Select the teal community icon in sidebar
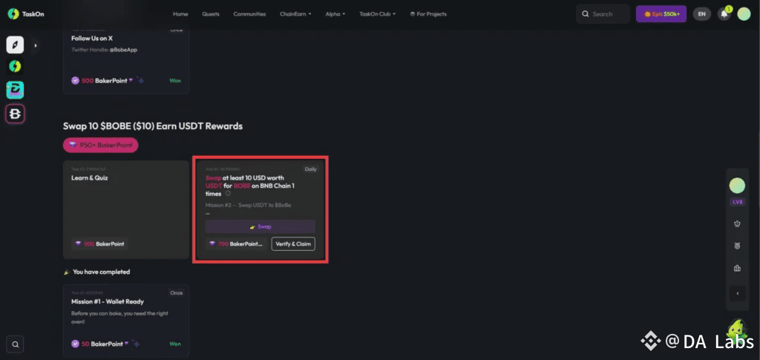This screenshot has width=760, height=360. 15,90
